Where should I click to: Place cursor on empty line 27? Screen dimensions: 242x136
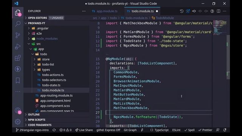159,113
